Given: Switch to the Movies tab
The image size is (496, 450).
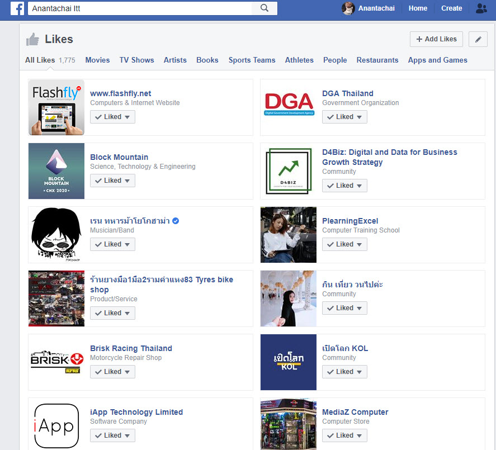Looking at the screenshot, I should (x=97, y=60).
